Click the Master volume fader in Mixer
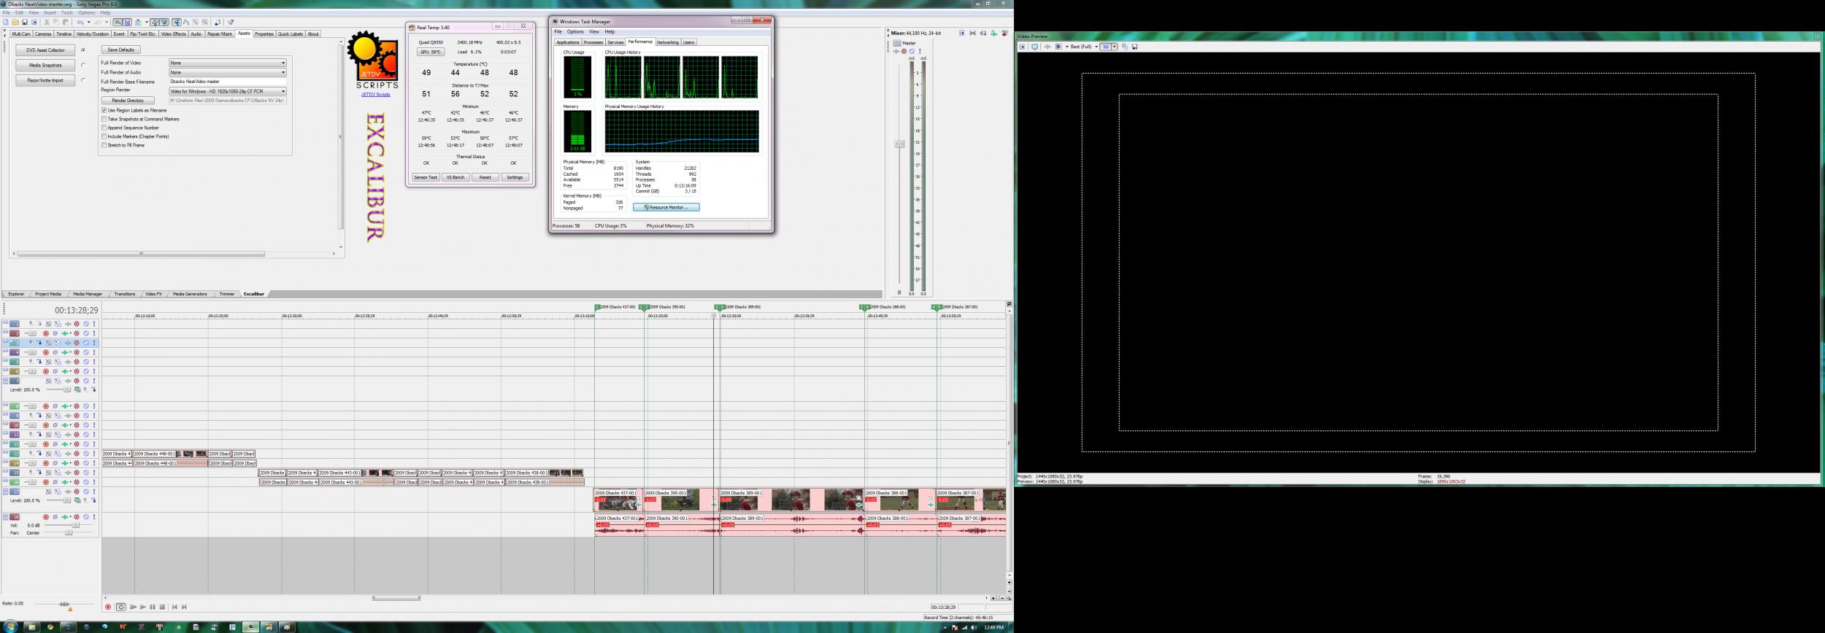 click(x=899, y=144)
